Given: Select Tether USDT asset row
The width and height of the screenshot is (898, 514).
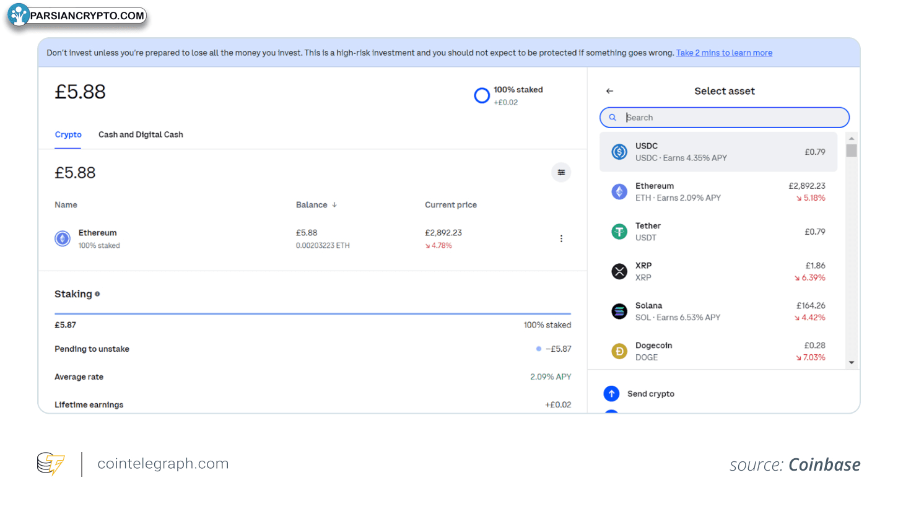Looking at the screenshot, I should click(x=718, y=232).
